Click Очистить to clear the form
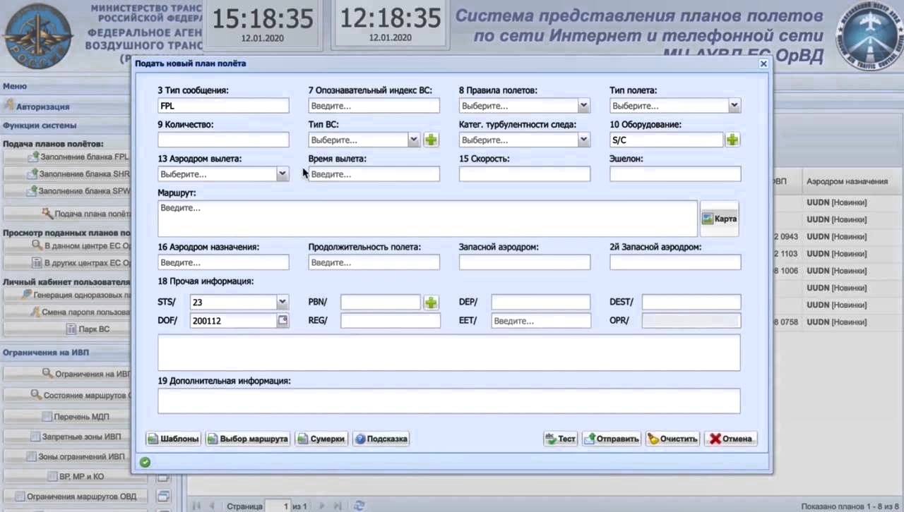Screen dimensions: 904x512 click(672, 439)
